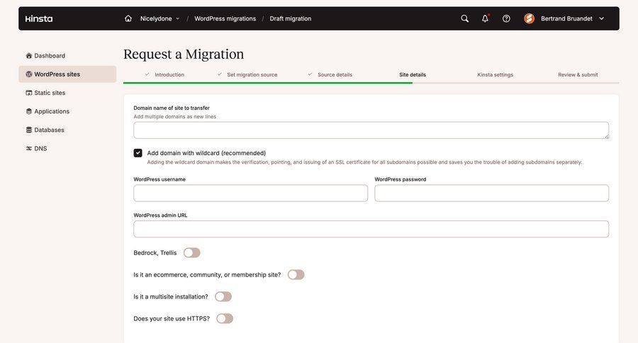Open WordPress migrations breadcrumb link

coord(225,18)
